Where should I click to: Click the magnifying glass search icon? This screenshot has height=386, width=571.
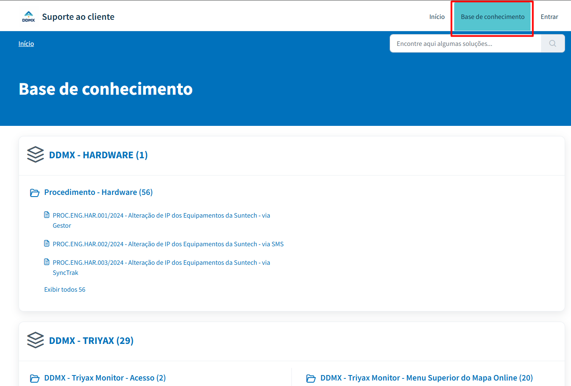553,43
